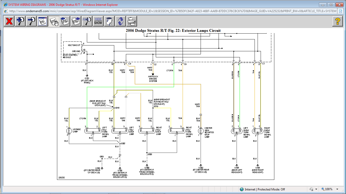Minimize the Internet Explorer window
346x194 pixels.
pyautogui.click(x=323, y=5)
